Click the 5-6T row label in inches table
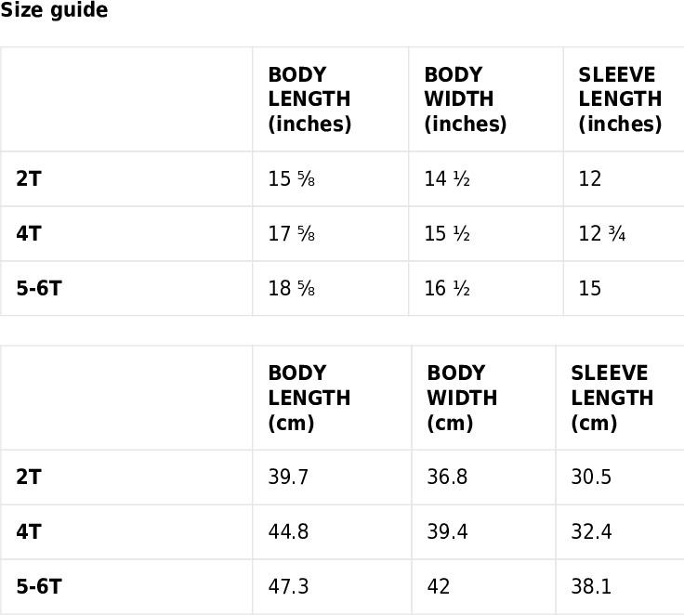The height and width of the screenshot is (615, 684). (39, 288)
